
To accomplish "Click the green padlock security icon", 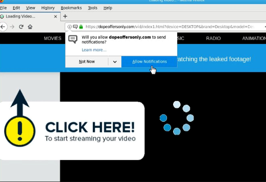I will tap(81, 27).
